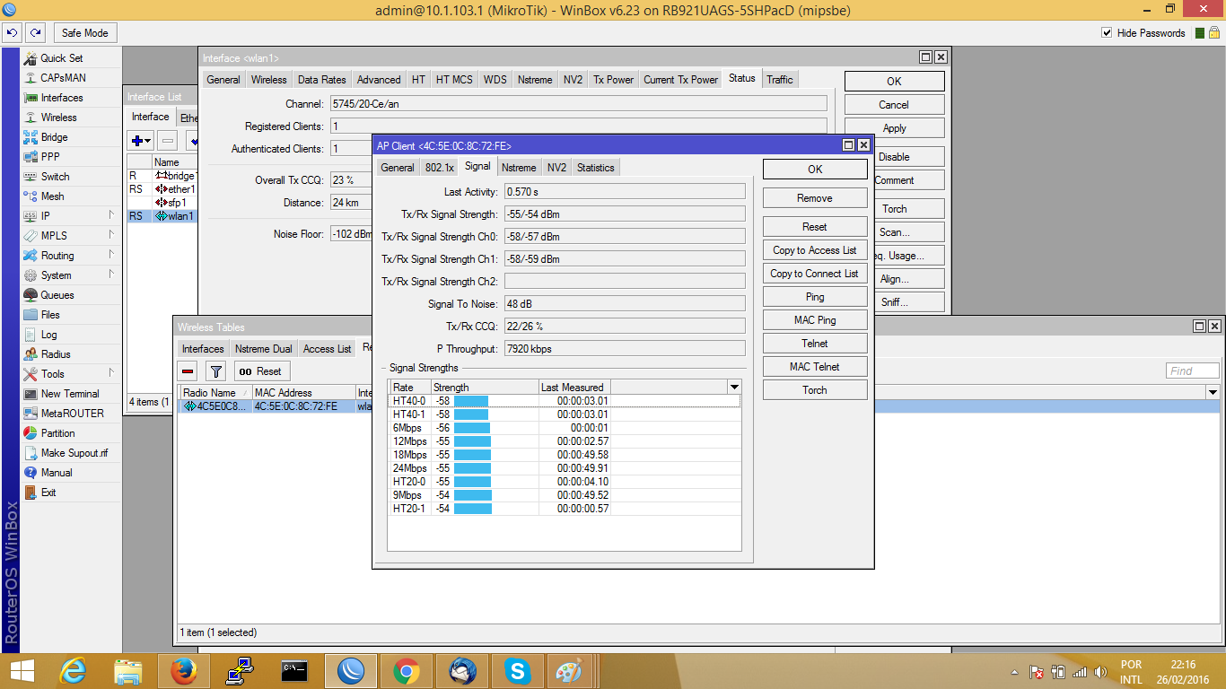The height and width of the screenshot is (689, 1226).
Task: Click OK in the AP Client dialog
Action: 815,169
